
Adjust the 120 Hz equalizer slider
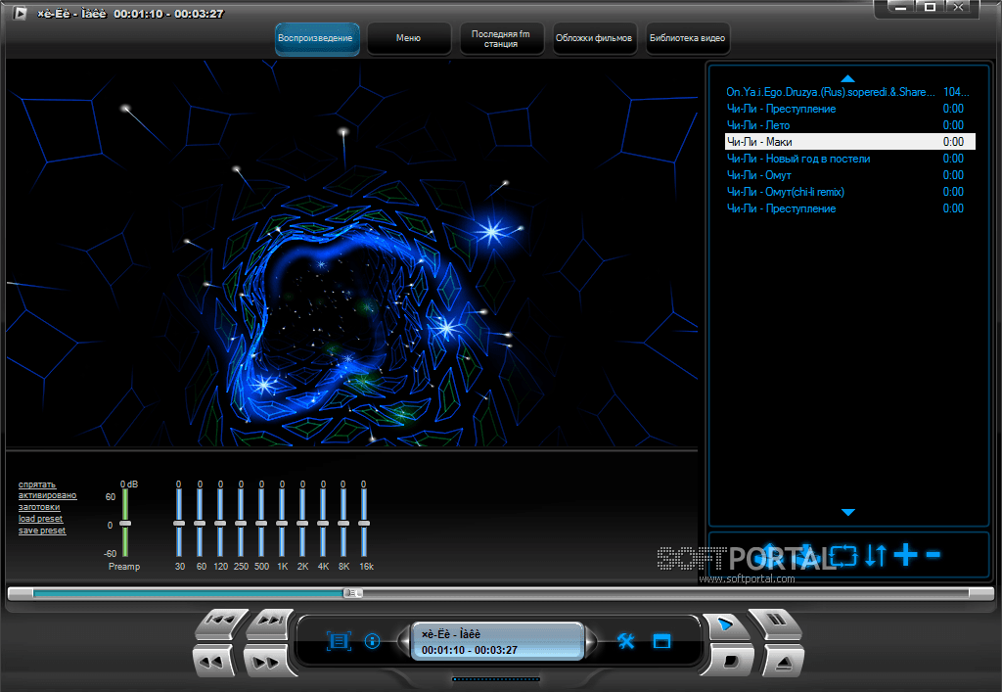coord(220,524)
